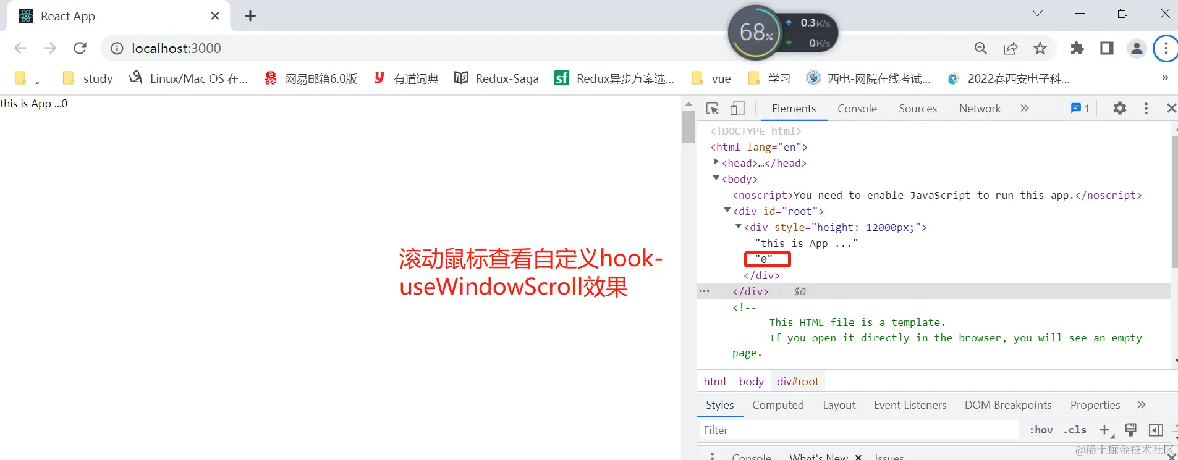Screen dimensions: 1178x460
Task: Open the 学习 bookmark folder
Action: coord(769,78)
